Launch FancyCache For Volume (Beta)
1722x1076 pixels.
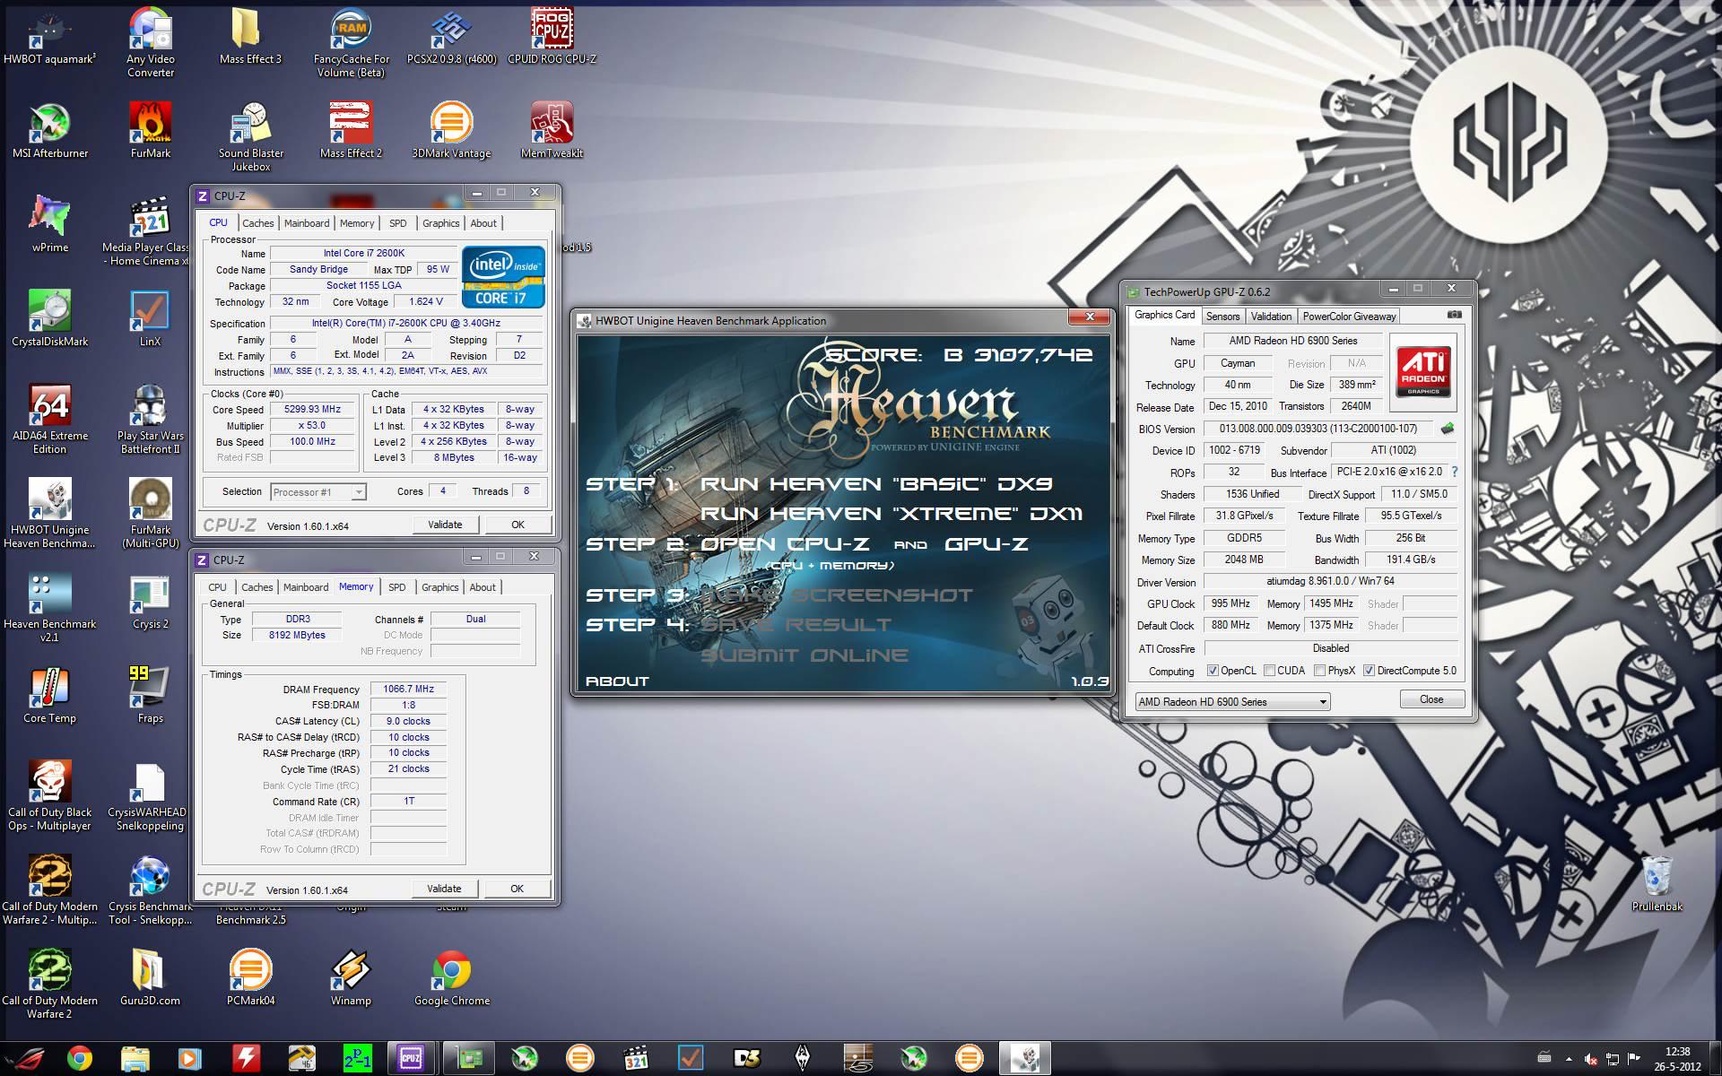(352, 41)
